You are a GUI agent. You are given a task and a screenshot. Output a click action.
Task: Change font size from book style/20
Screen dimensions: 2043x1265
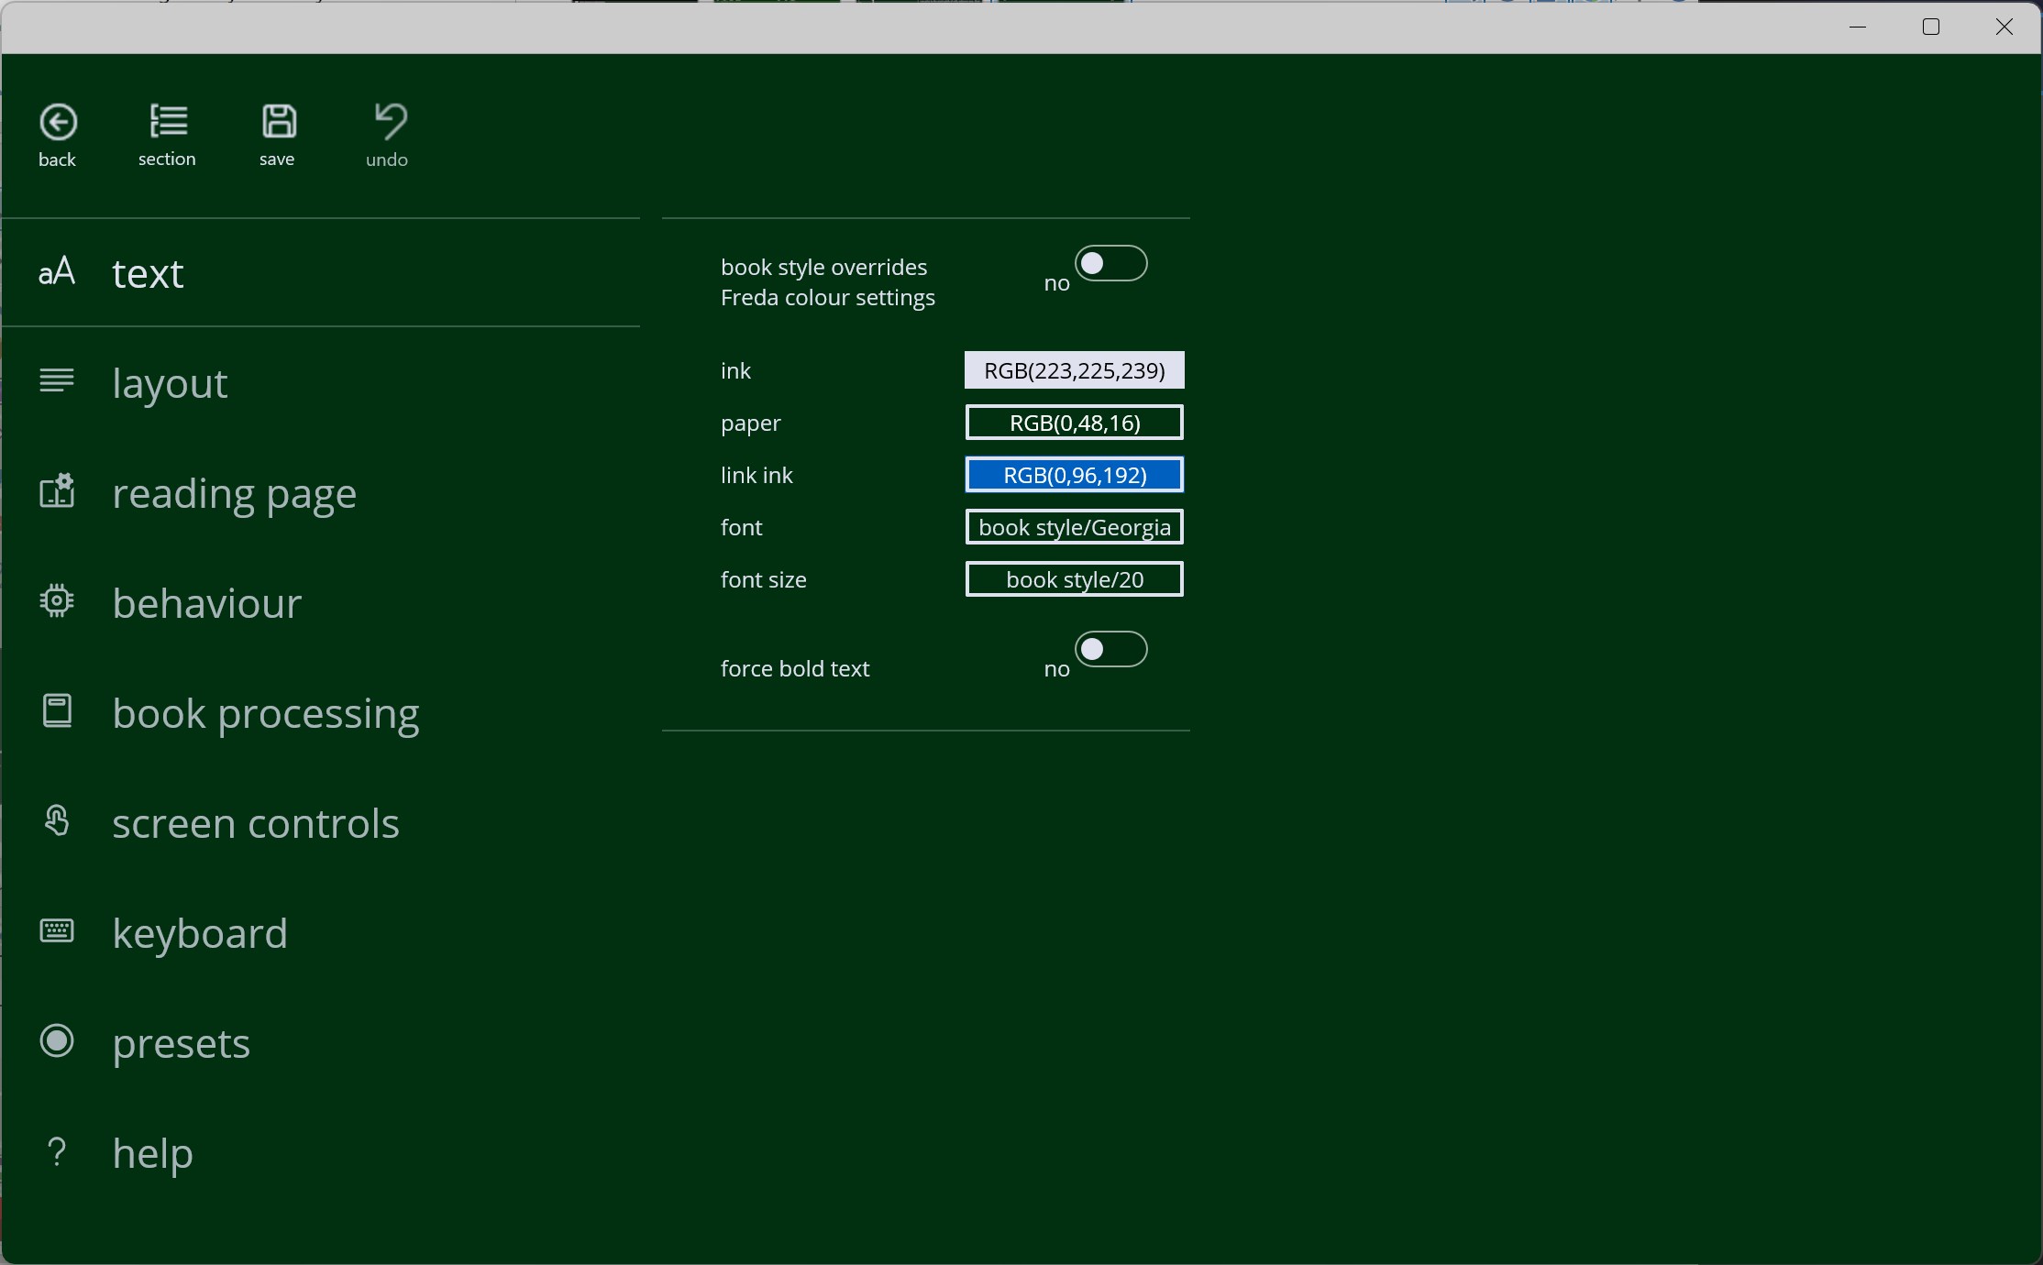point(1074,579)
